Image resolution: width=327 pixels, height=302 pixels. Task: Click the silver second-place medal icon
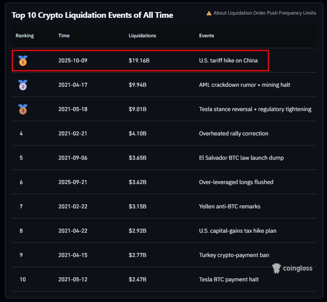[23, 85]
